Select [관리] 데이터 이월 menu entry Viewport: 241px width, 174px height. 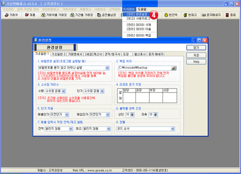point(139,29)
